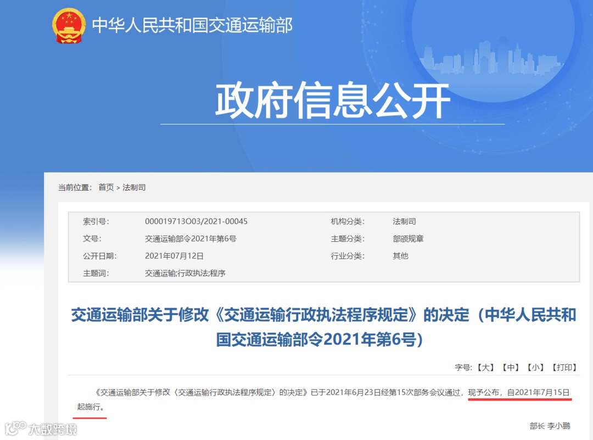Click the 行业分类 label
Viewport: 593px width, 440px height.
(x=348, y=256)
